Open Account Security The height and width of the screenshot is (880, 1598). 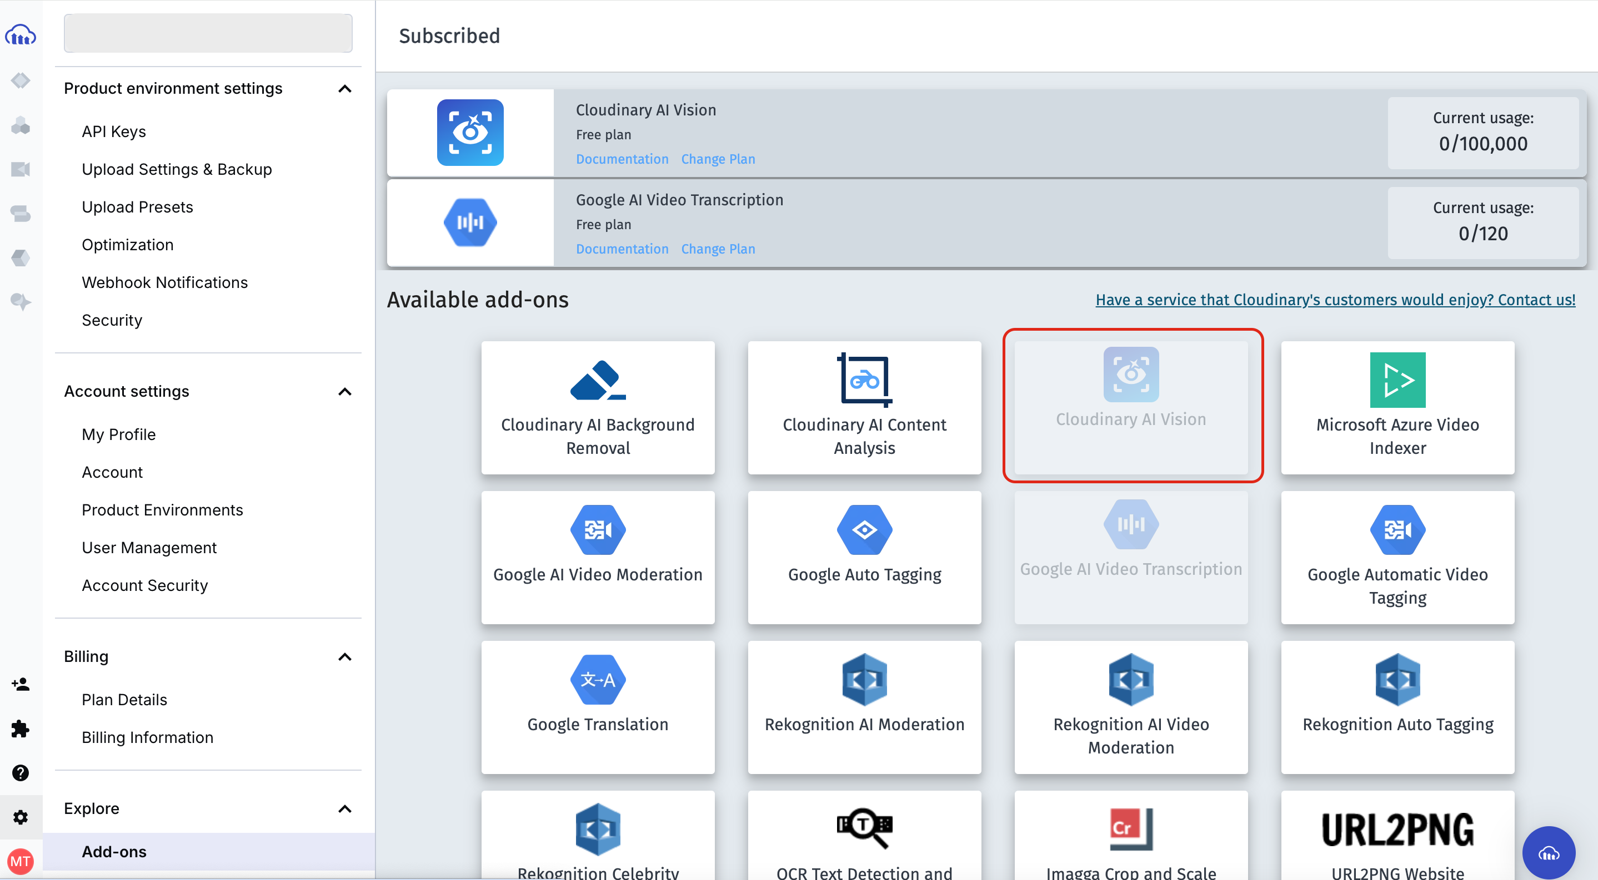(x=144, y=585)
